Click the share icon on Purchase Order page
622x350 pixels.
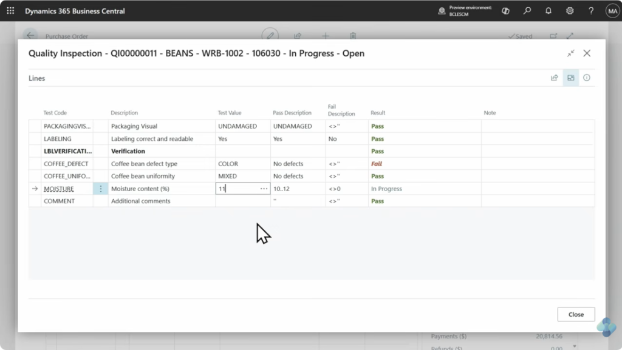tap(298, 36)
